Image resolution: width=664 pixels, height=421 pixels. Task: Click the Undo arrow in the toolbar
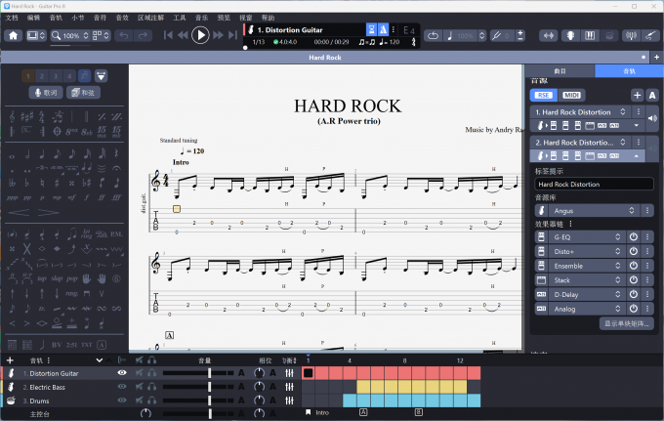(124, 35)
